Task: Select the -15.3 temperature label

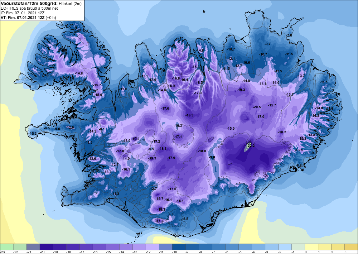Action: [302, 138]
